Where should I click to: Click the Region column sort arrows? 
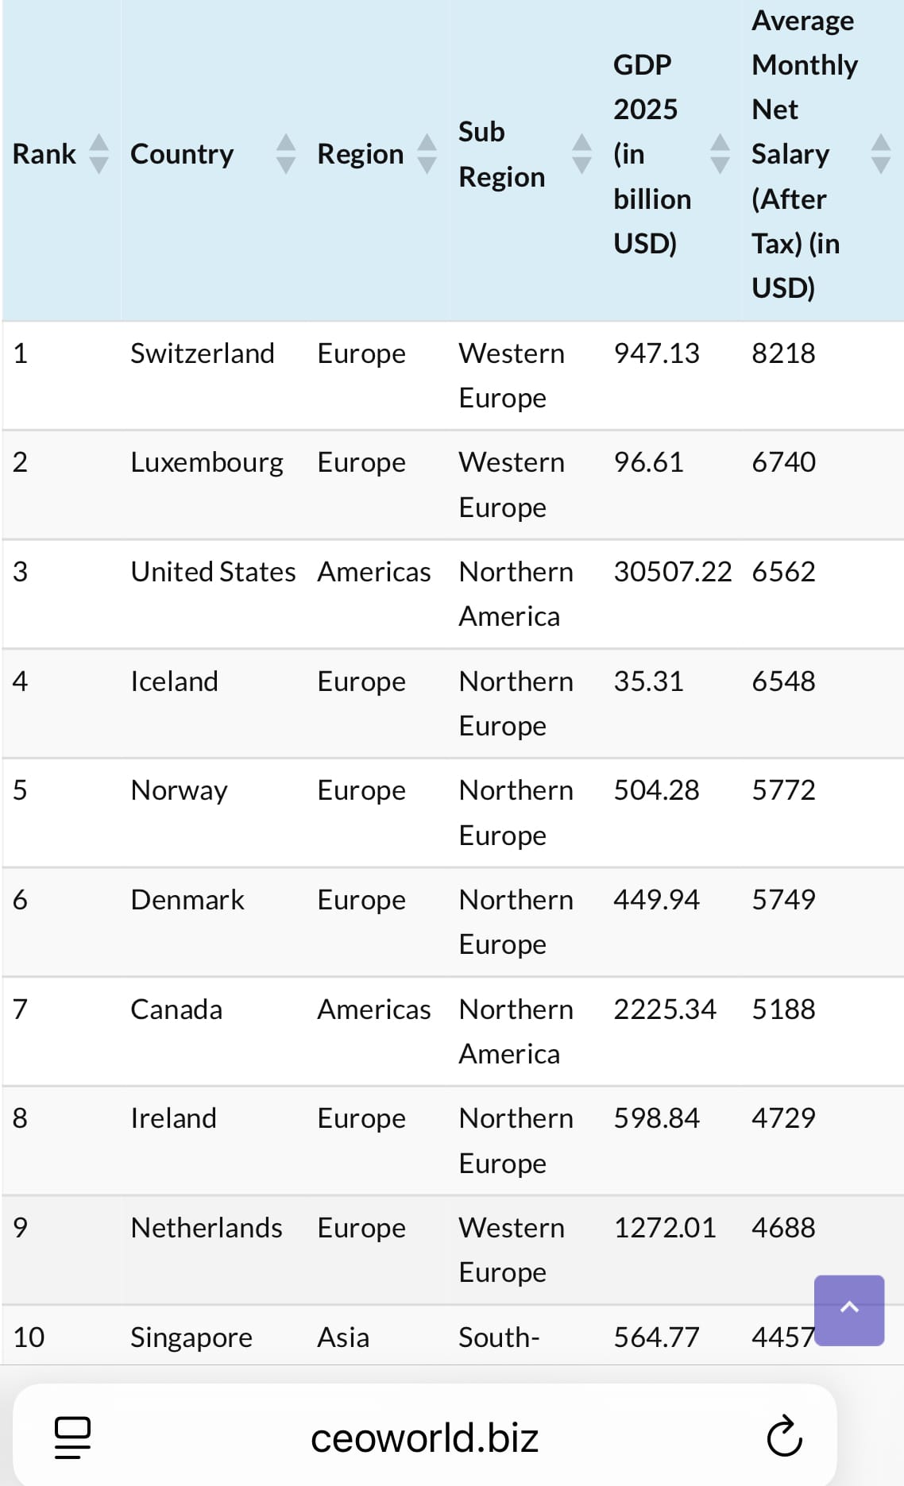[427, 153]
